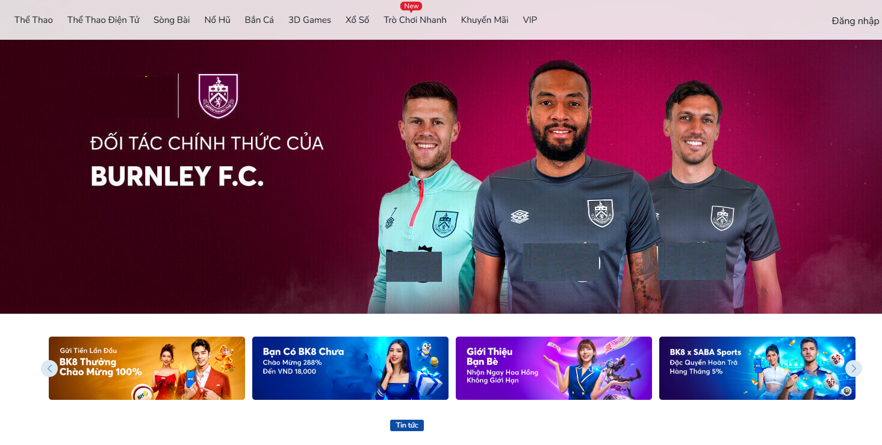The width and height of the screenshot is (882, 445).
Task: Open the VIP page
Action: (x=530, y=20)
